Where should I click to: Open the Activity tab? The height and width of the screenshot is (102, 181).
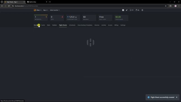[x=104, y=25]
